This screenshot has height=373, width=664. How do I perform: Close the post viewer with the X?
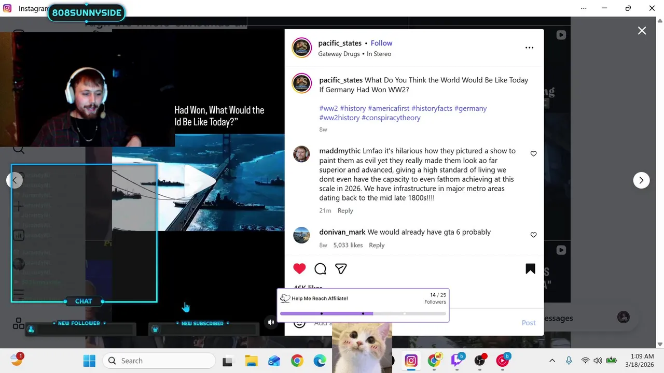point(642,31)
